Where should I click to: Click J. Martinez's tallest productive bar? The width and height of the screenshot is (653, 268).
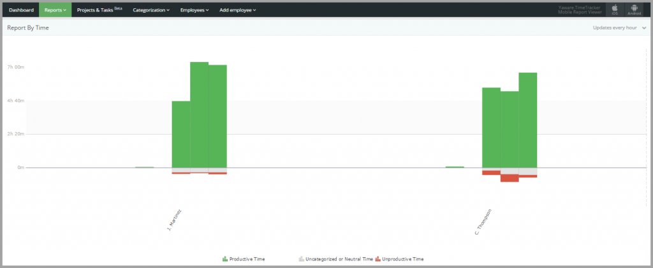pos(199,115)
